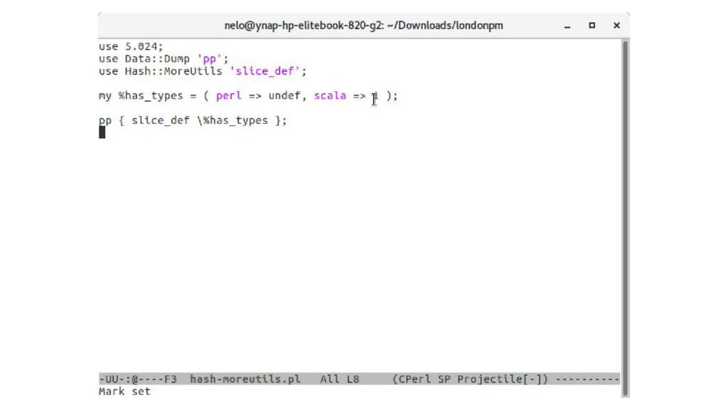Click 'Projectile[-]' minor mode indicator
This screenshot has height=410, width=728.
(x=499, y=379)
